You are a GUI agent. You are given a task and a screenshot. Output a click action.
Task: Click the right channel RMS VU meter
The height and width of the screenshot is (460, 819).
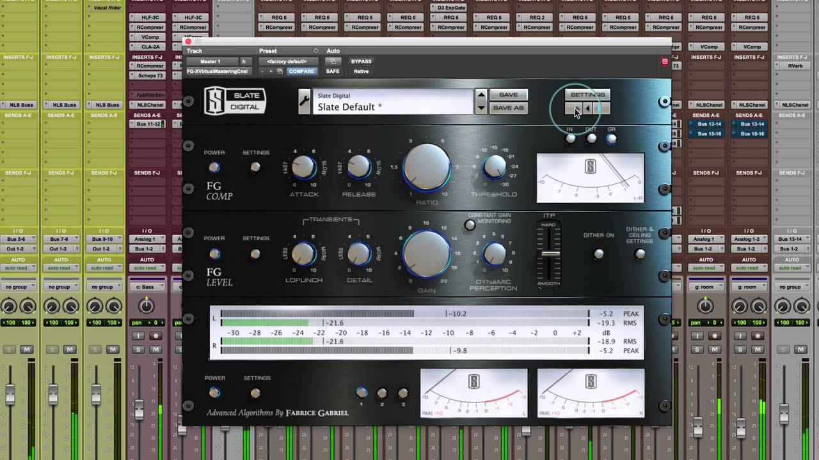click(x=591, y=393)
